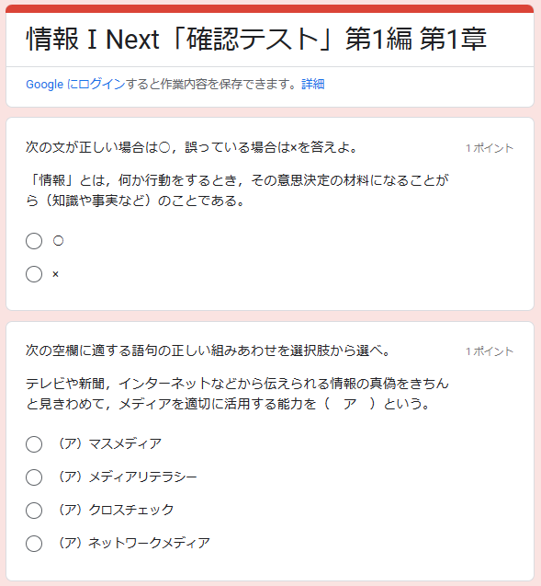Viewport: 541px width, 586px height.
Task: Click first question's 1 ポイント label
Action: pyautogui.click(x=490, y=148)
